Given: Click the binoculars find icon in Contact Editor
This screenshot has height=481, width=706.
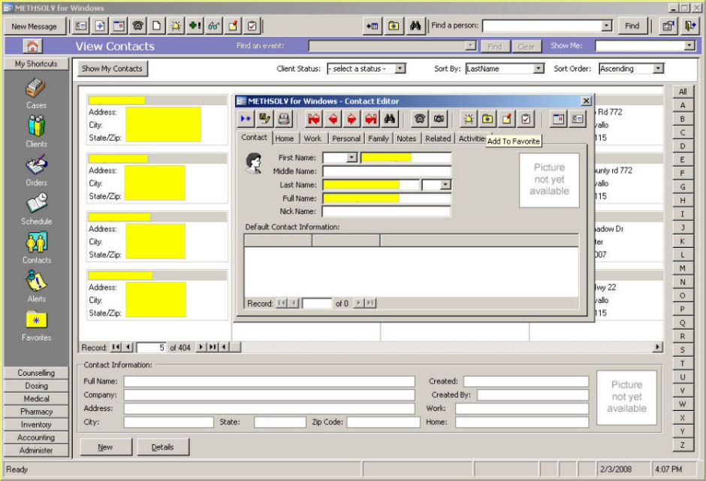Looking at the screenshot, I should click(x=390, y=119).
